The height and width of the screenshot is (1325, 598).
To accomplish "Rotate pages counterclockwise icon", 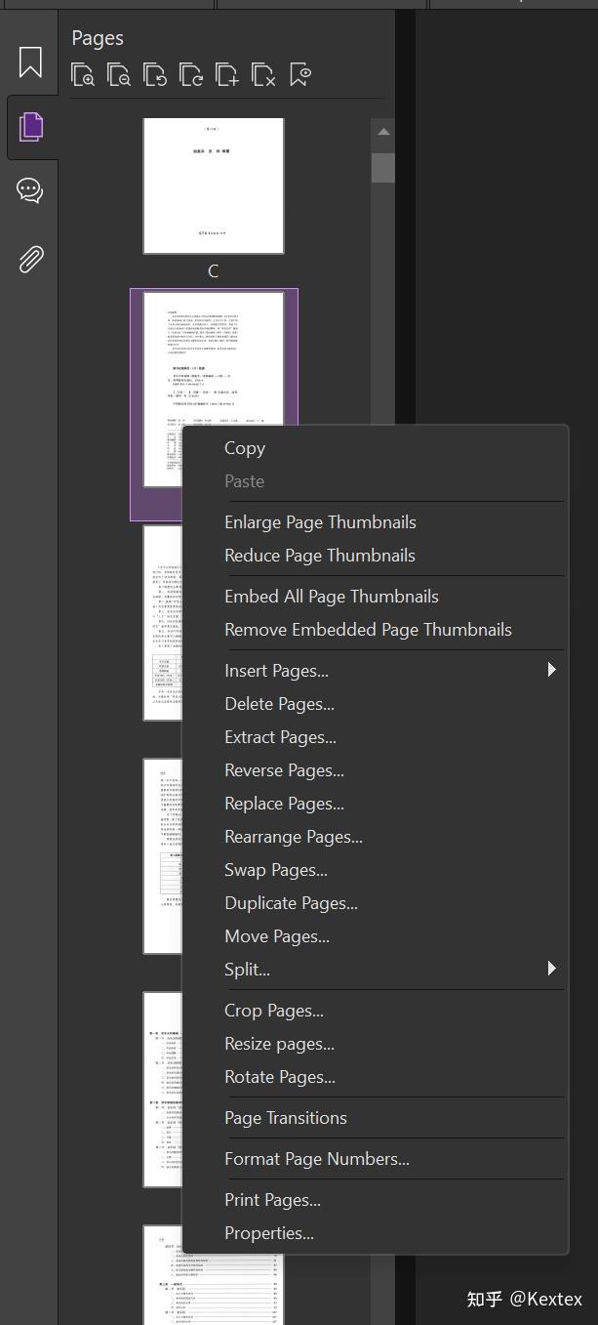I will coord(155,75).
